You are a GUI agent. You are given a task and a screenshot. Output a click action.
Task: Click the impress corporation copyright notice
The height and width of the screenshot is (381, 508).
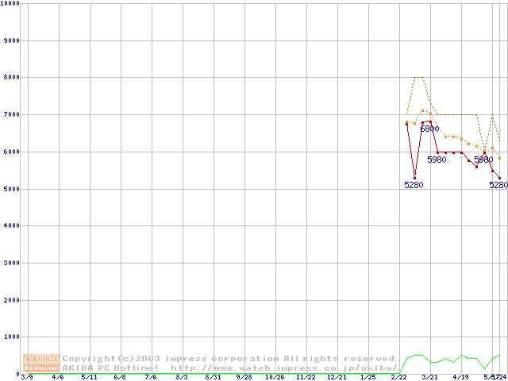tap(230, 359)
